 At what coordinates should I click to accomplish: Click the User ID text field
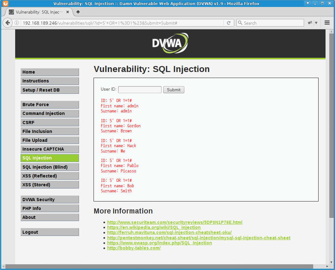click(140, 90)
